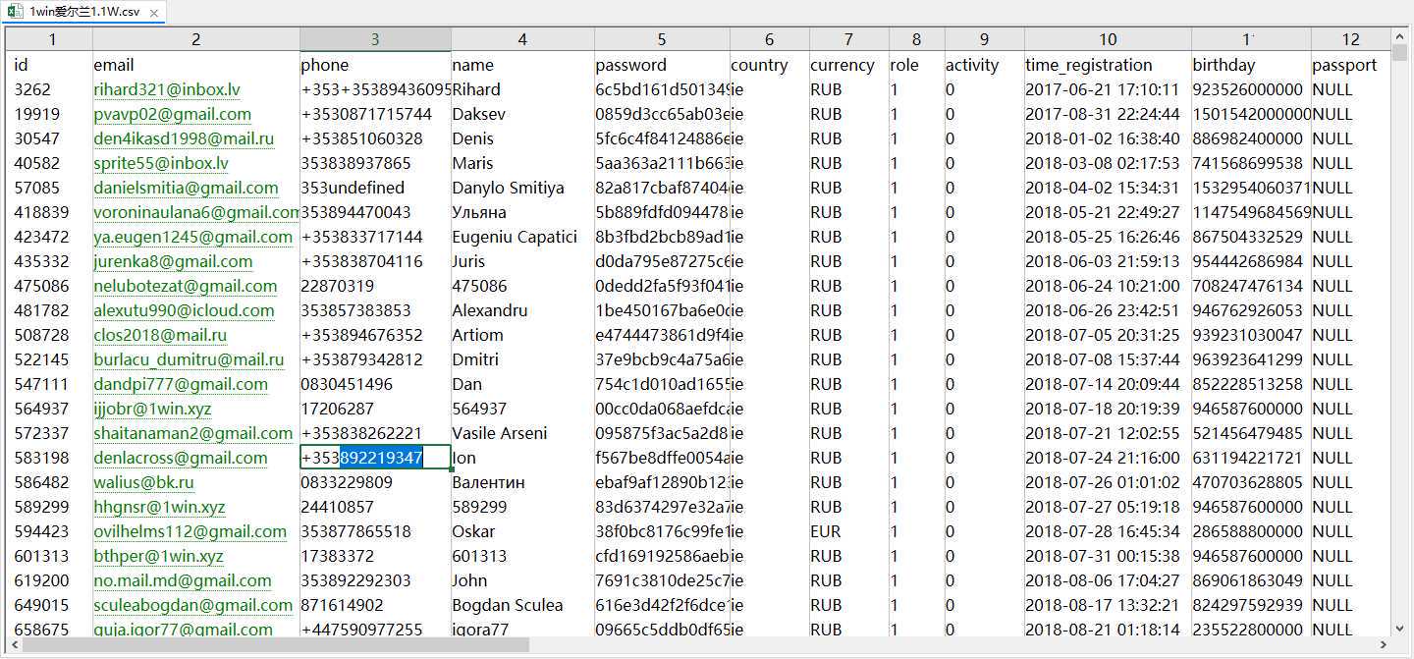The image size is (1414, 659).
Task: Select column header 8
Action: [917, 39]
